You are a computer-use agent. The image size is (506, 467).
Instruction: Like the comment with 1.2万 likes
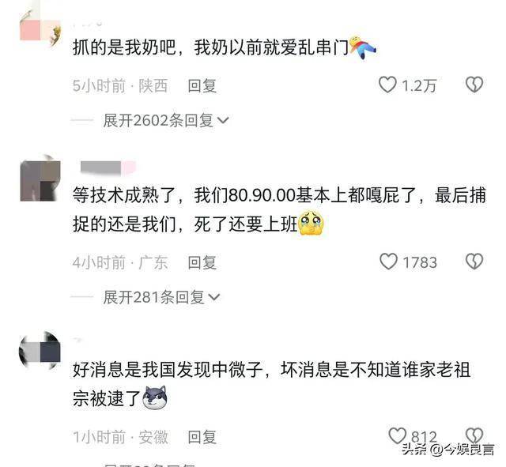click(387, 85)
